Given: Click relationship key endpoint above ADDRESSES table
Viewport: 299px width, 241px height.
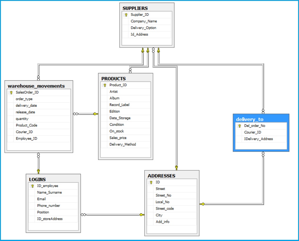Looking at the screenshot, I should click(x=176, y=168).
